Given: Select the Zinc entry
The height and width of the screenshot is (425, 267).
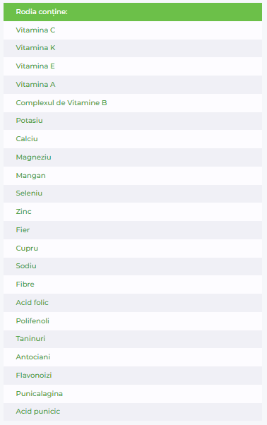Looking at the screenshot, I should (133, 212).
